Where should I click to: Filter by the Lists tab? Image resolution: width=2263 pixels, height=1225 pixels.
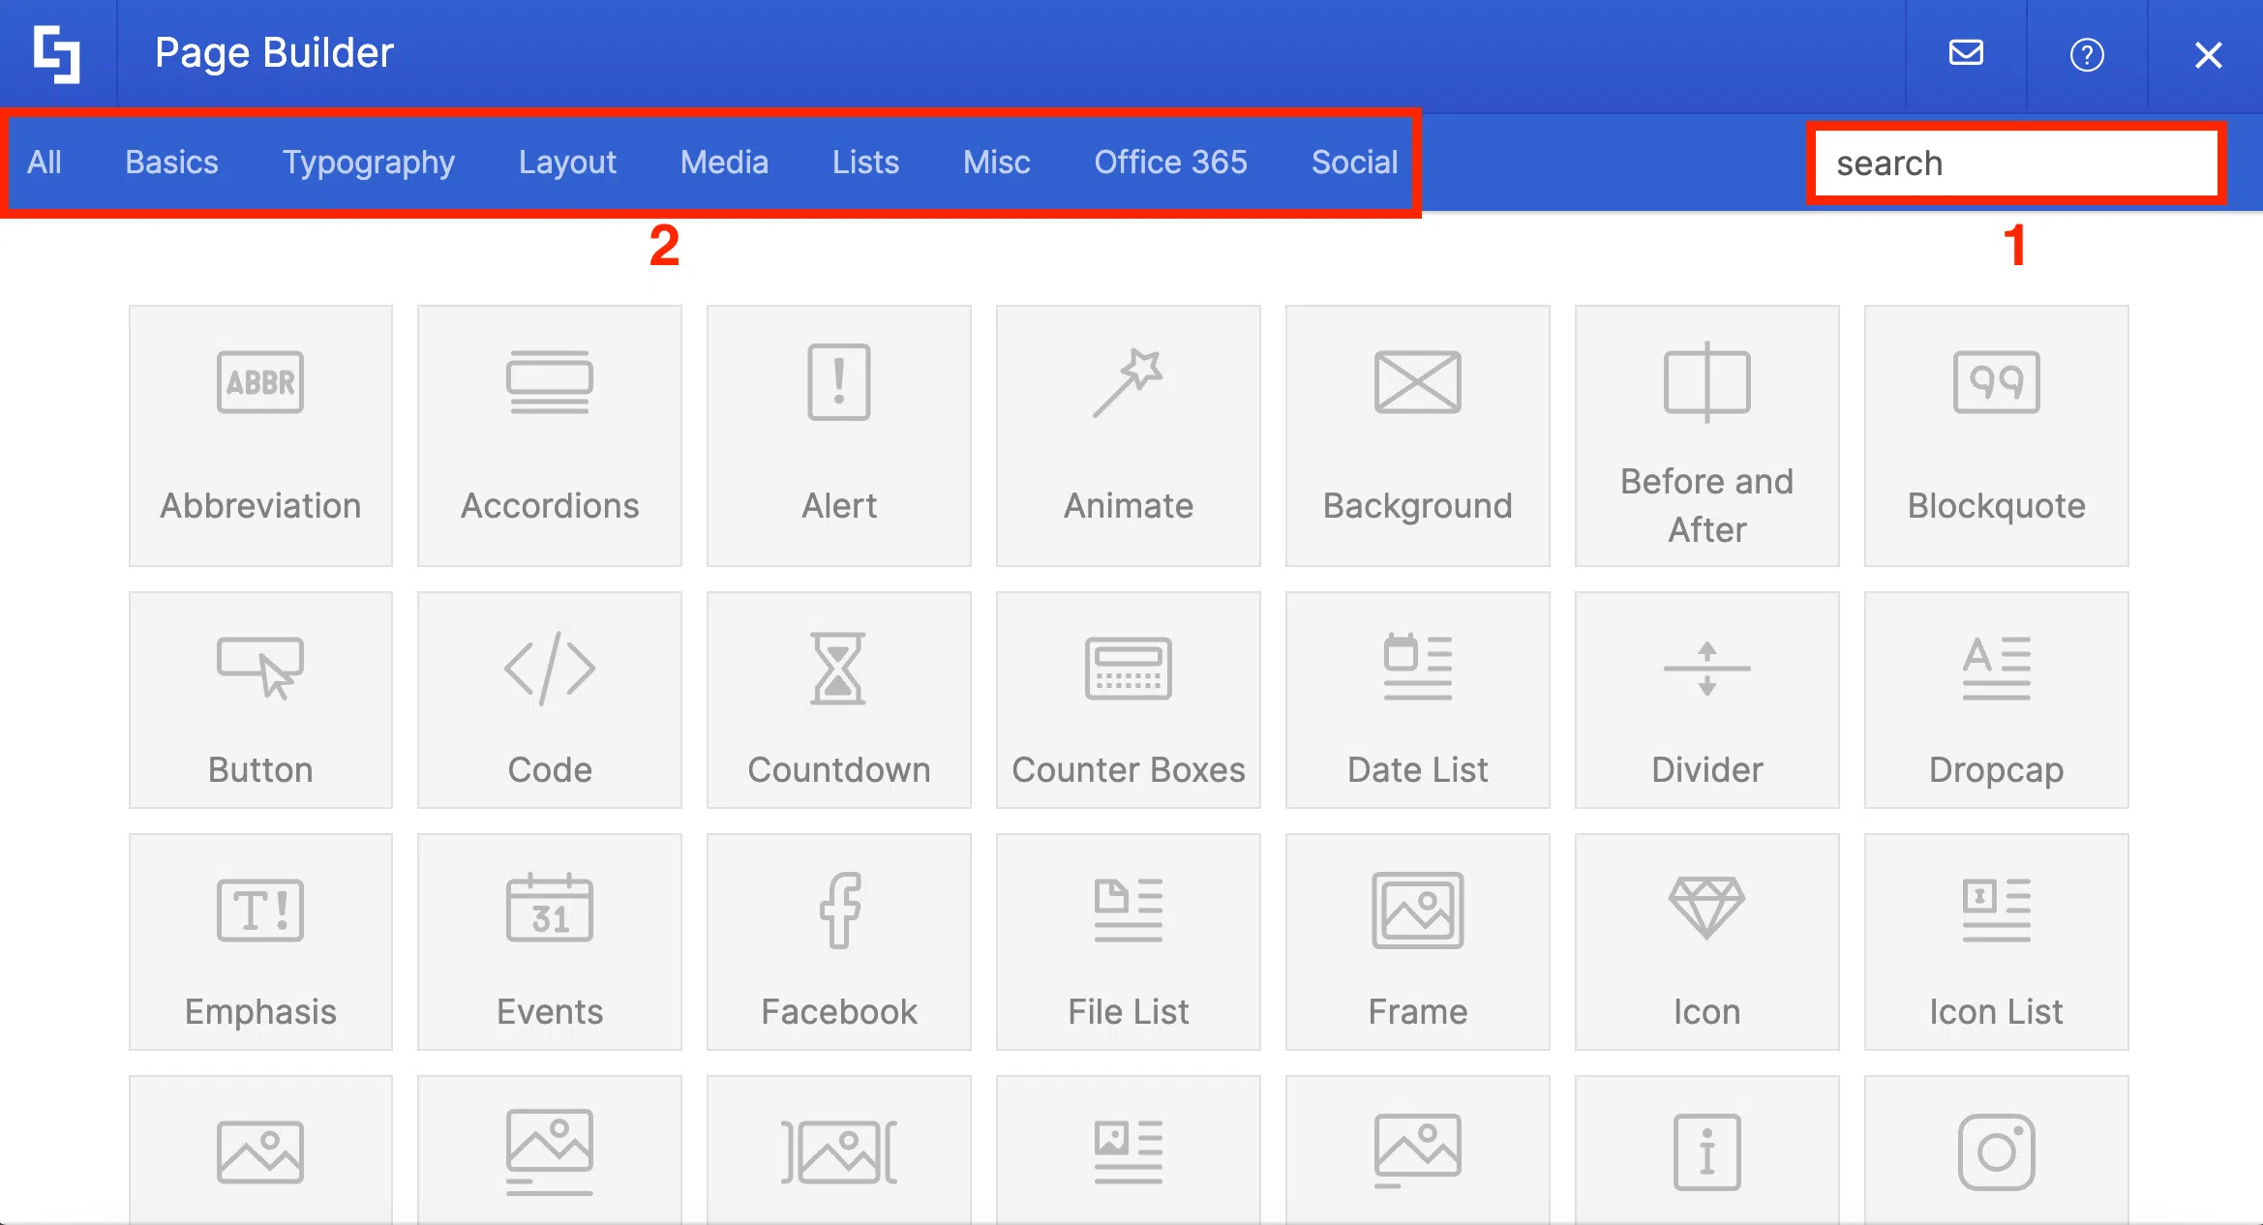(x=865, y=162)
